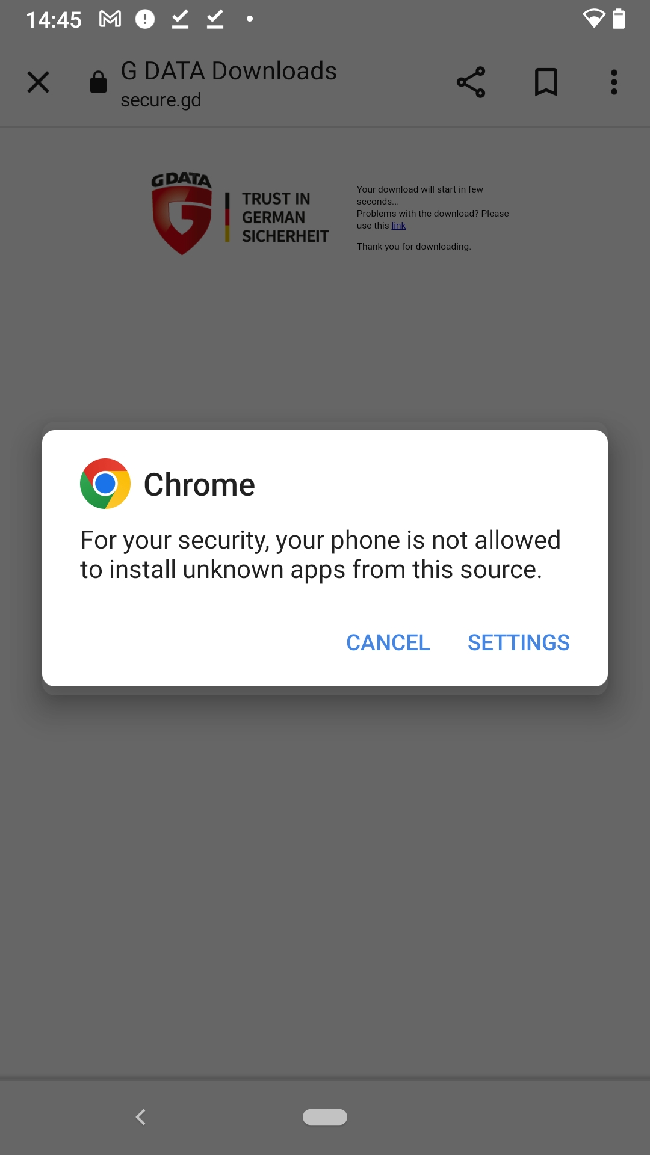Tap CANCEL to dismiss the dialog
650x1155 pixels.
388,642
